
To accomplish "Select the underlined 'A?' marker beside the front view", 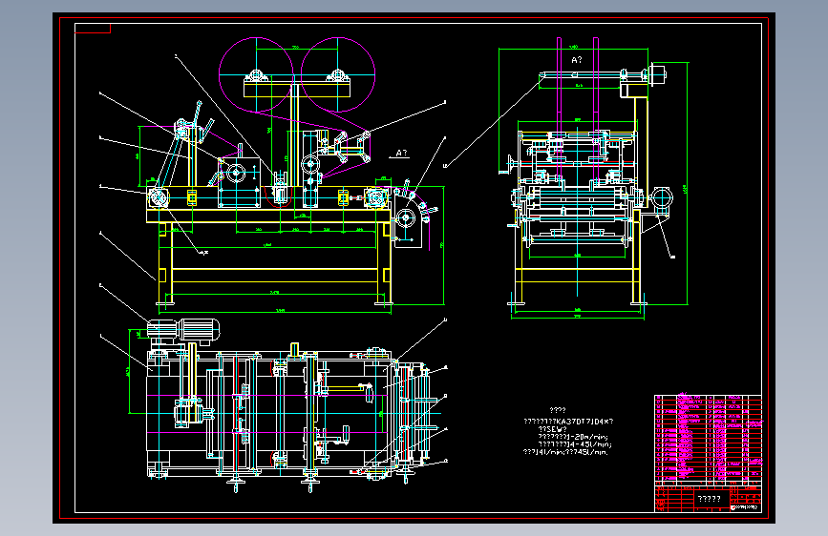I will pyautogui.click(x=401, y=153).
